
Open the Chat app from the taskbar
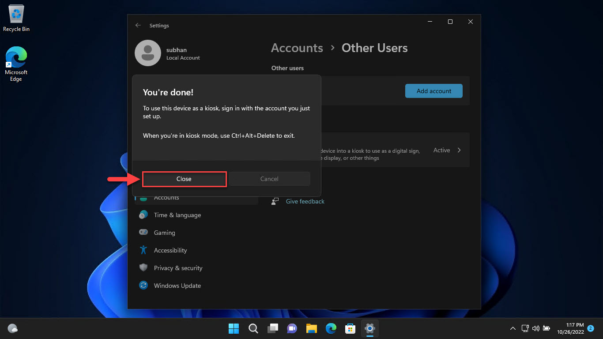pos(292,328)
